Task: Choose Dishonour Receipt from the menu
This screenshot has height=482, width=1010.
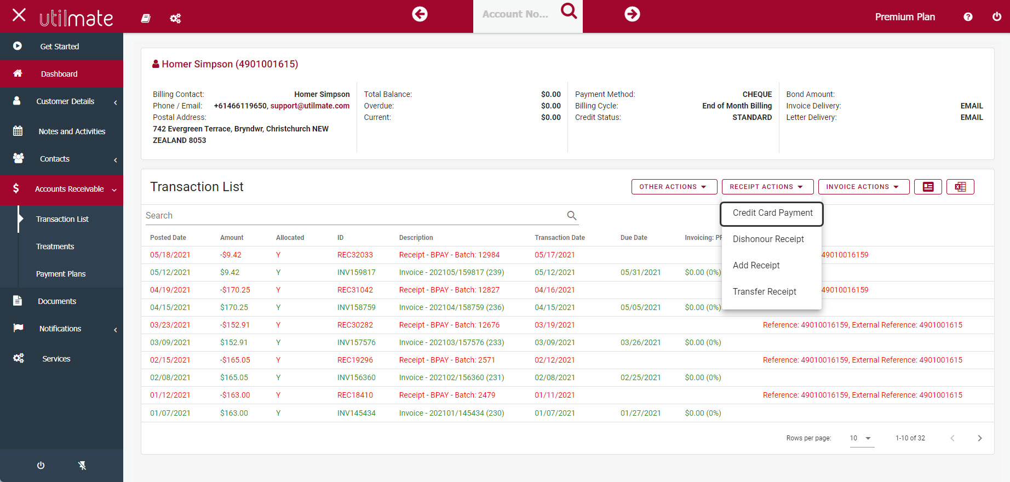Action: pos(768,239)
